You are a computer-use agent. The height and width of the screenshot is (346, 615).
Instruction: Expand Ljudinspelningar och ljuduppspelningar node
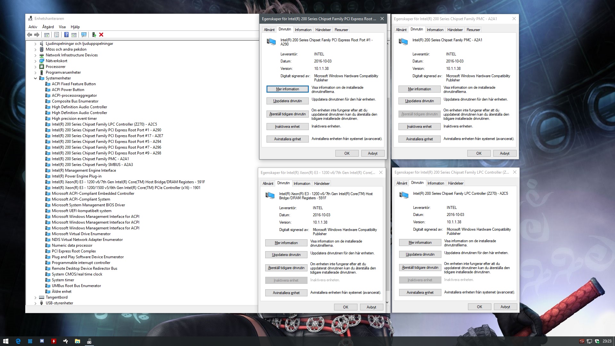click(x=35, y=44)
